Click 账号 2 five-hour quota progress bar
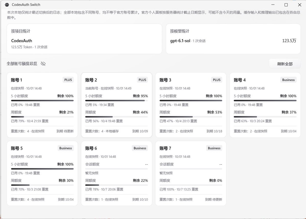This screenshot has width=306, height=219. [117, 101]
